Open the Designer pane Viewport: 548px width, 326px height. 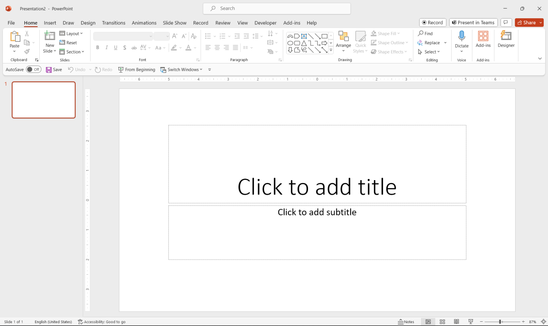506,39
